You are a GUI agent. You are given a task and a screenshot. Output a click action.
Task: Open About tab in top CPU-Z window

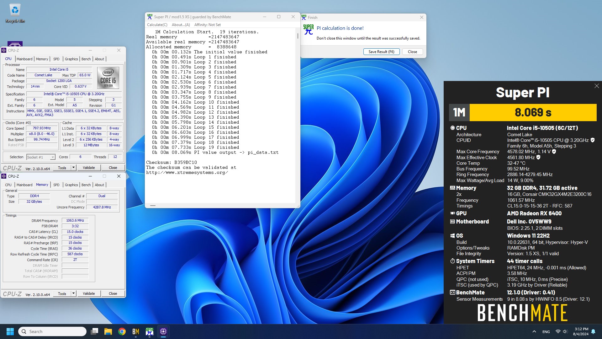(99, 59)
